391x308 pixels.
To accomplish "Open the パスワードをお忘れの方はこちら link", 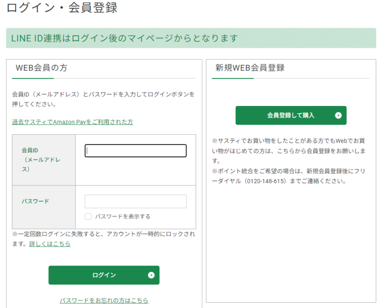I will 104,301.
